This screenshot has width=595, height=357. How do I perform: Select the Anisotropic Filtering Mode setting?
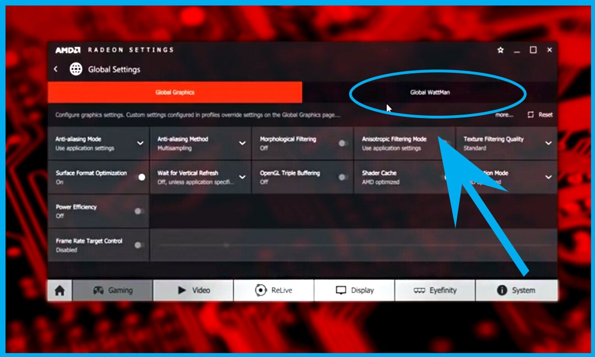(x=404, y=143)
